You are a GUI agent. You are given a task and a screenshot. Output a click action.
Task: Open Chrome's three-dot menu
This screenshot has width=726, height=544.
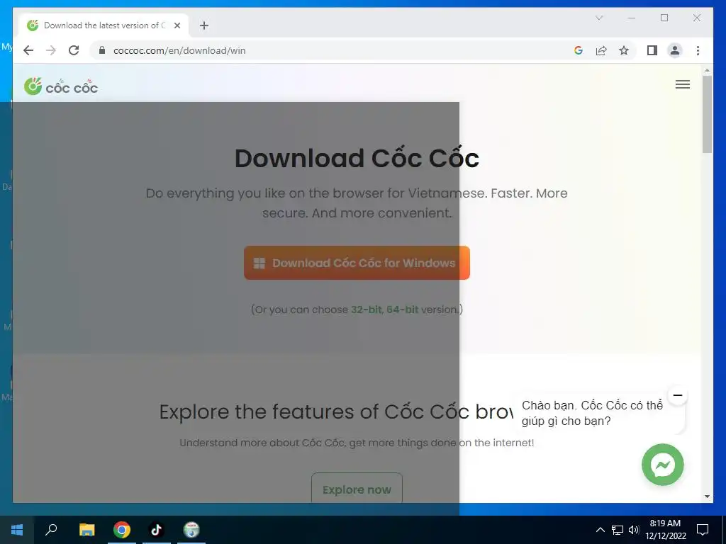(x=698, y=50)
